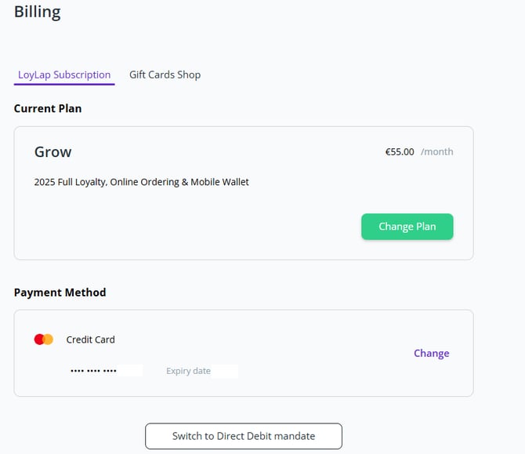The image size is (525, 454).
Task: Switch to the LoyLap Subscription tab
Action: [x=64, y=74]
